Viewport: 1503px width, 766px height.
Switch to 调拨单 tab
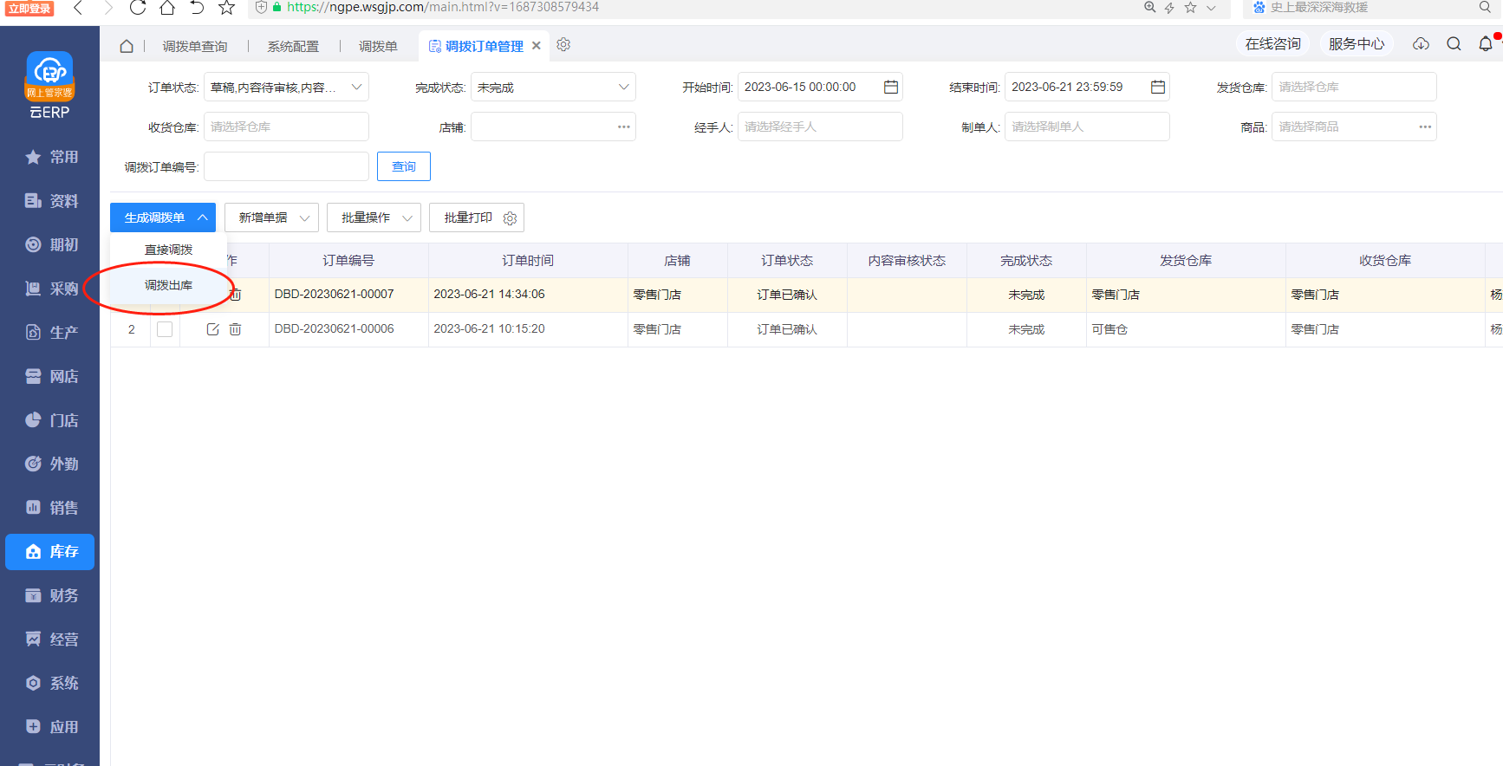378,47
